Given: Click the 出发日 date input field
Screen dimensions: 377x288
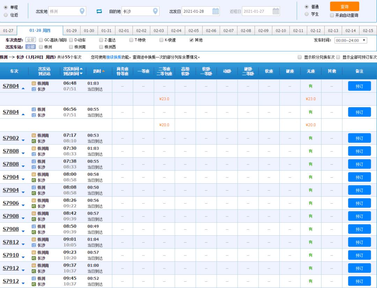Looking at the screenshot, I should [x=201, y=11].
